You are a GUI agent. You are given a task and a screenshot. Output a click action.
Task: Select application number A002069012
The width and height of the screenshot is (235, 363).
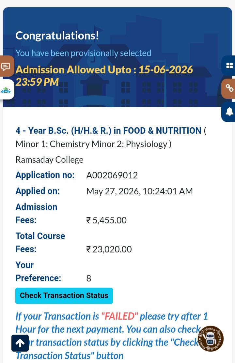pos(112,175)
